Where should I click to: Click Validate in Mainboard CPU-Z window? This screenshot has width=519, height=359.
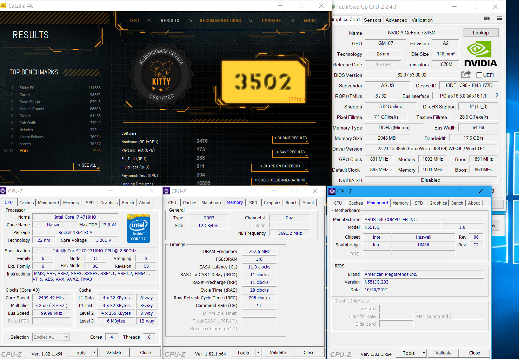coord(444,353)
